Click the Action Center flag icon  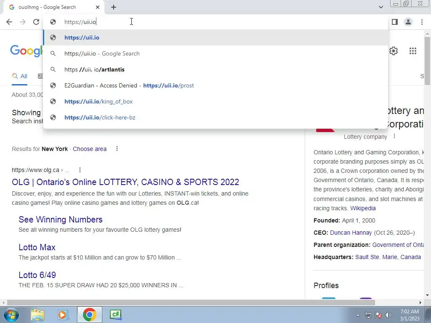coord(378,315)
